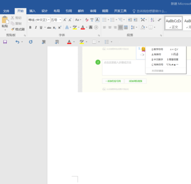Switch to the 设计 tab
191x184 pixels.
[x=45, y=11]
